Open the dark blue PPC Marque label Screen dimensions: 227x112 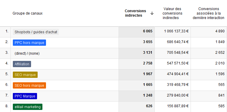point(25,96)
